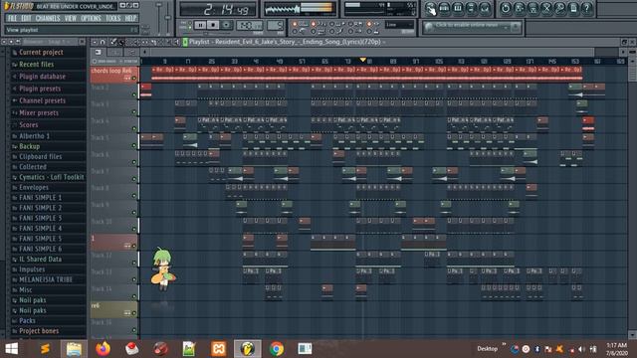Mute Track 6 with its green light
The width and height of the screenshot is (637, 358).
(x=134, y=162)
